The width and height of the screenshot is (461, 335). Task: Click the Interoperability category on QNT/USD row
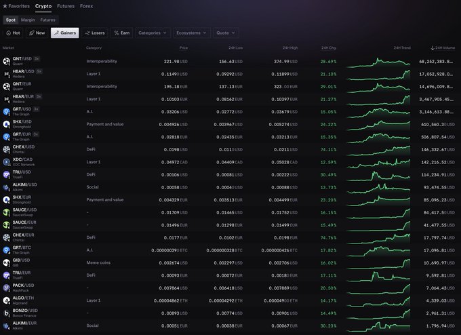pos(102,61)
